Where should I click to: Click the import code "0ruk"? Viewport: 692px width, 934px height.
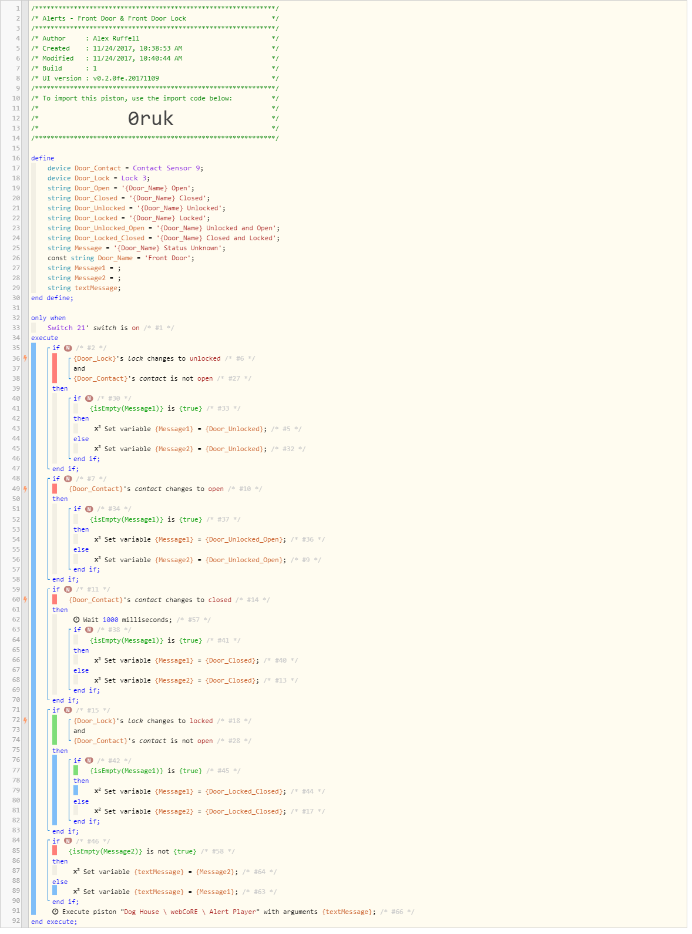point(150,119)
